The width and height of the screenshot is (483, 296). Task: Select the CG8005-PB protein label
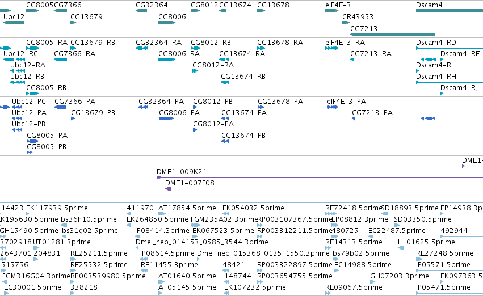[x=47, y=146]
